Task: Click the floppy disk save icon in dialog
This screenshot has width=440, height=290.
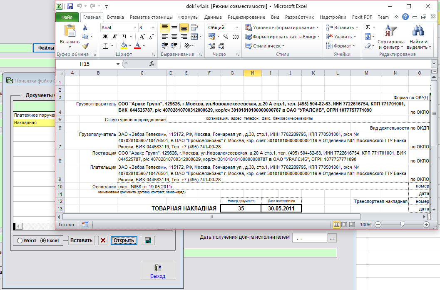Action: (x=147, y=240)
